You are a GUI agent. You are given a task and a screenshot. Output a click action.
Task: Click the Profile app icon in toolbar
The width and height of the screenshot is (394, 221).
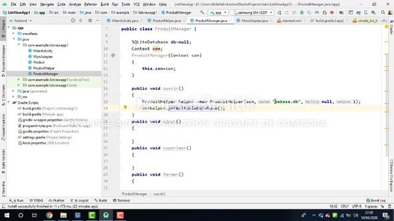(317, 12)
